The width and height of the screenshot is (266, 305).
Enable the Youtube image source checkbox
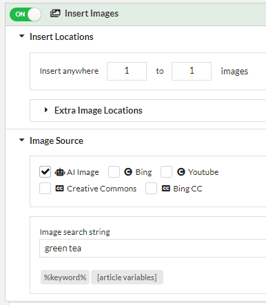coord(166,172)
